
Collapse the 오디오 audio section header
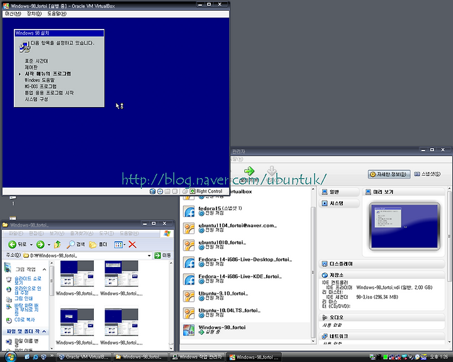point(382,317)
